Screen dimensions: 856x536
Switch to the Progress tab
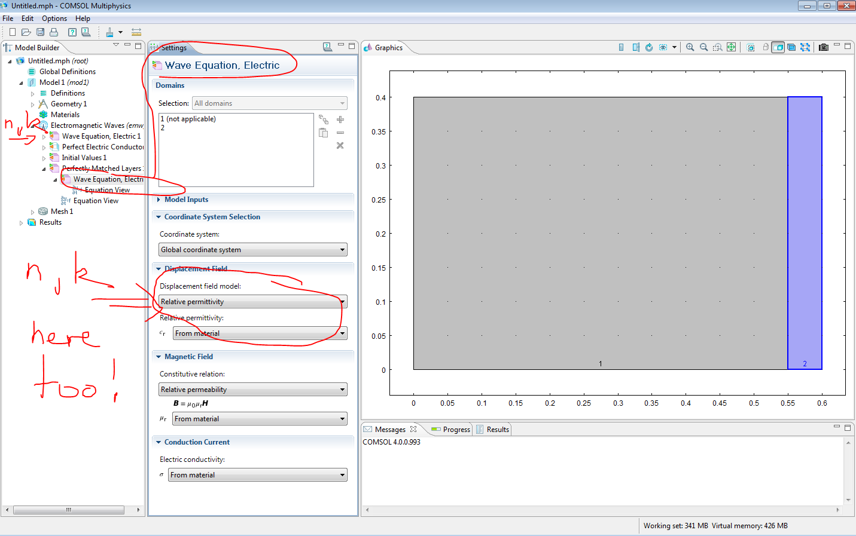click(x=451, y=430)
